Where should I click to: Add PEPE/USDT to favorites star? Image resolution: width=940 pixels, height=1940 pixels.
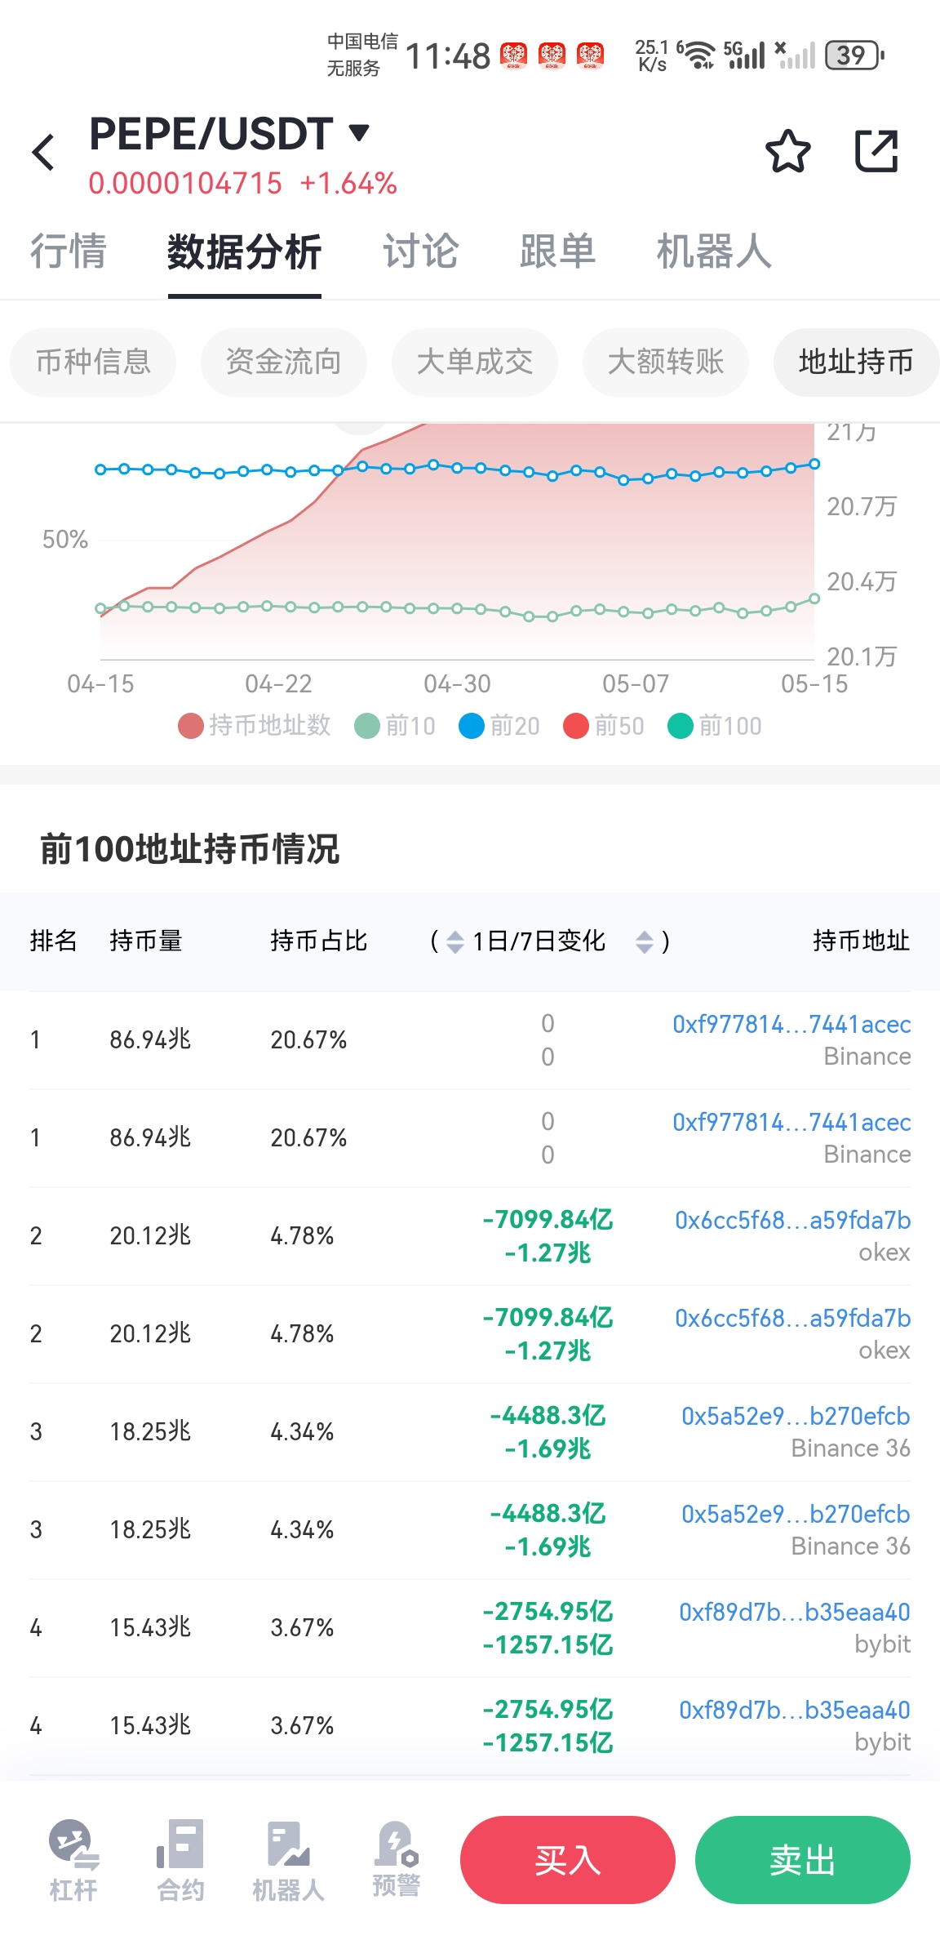[x=787, y=151]
